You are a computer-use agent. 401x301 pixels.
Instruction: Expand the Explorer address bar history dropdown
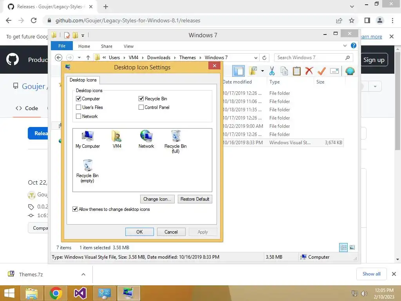(x=256, y=58)
